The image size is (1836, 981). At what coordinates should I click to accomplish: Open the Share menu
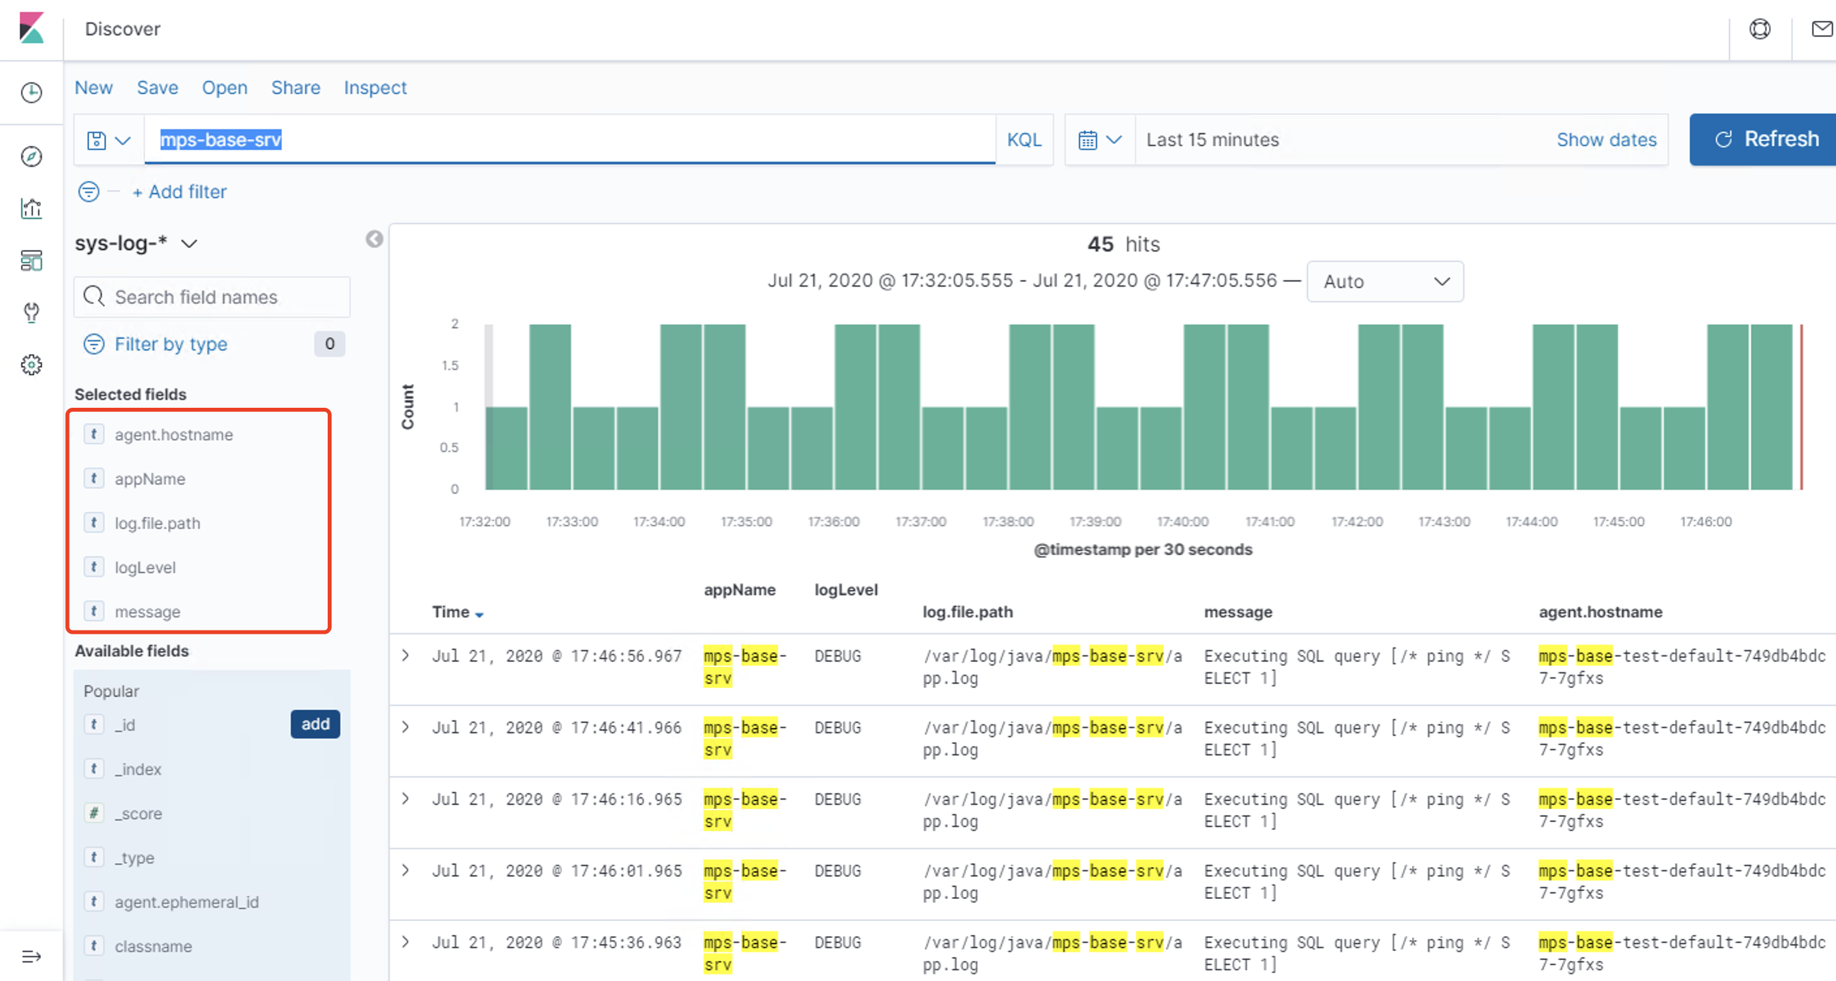[x=295, y=88]
